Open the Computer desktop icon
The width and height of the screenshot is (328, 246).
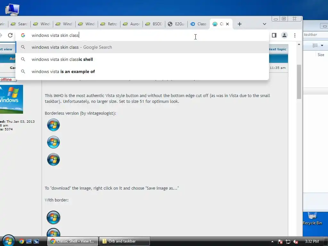click(x=12, y=9)
